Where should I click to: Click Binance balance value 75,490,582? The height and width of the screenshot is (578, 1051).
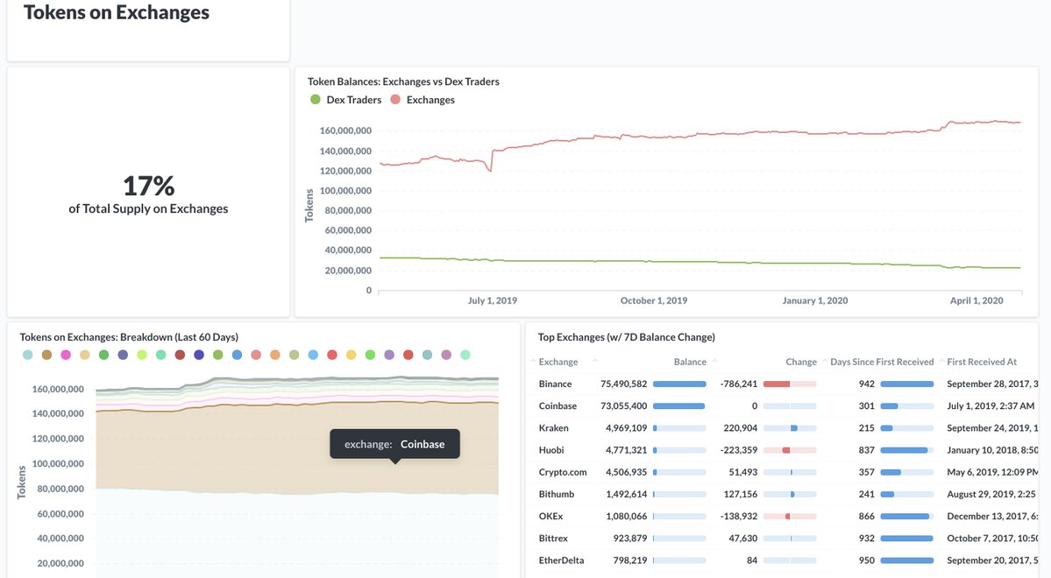coord(623,384)
